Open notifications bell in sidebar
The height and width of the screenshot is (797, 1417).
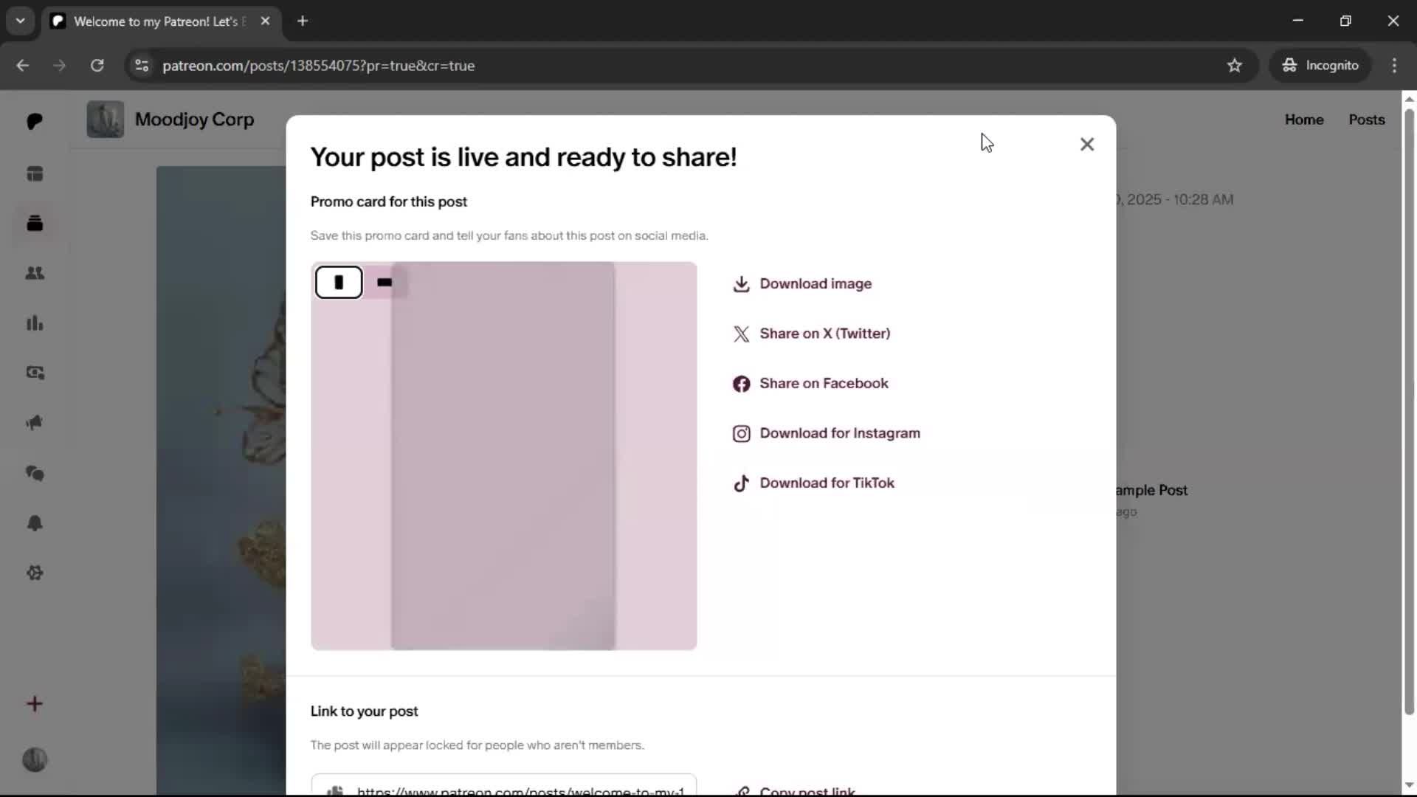35,523
